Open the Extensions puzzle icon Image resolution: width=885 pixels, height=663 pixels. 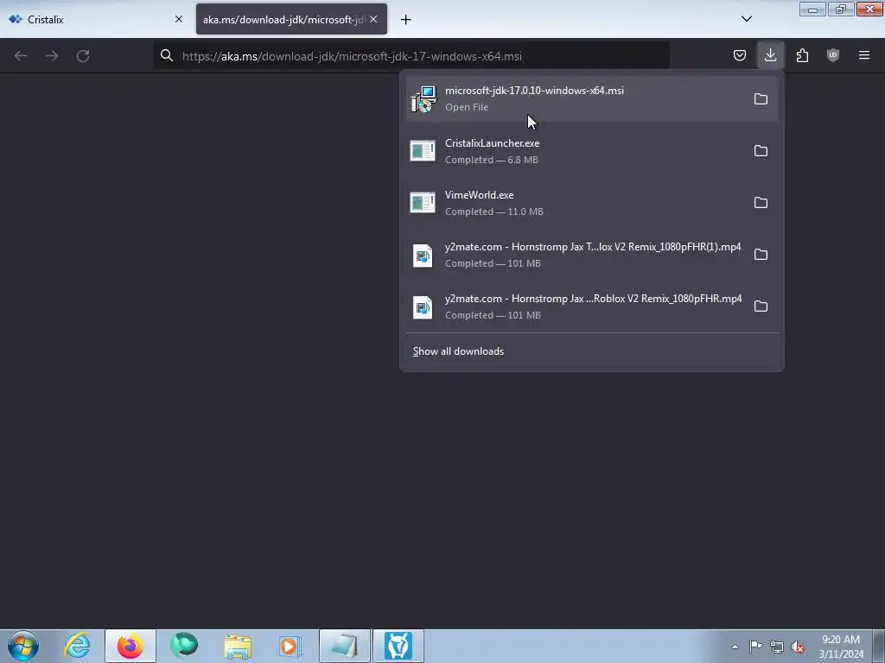click(x=802, y=55)
